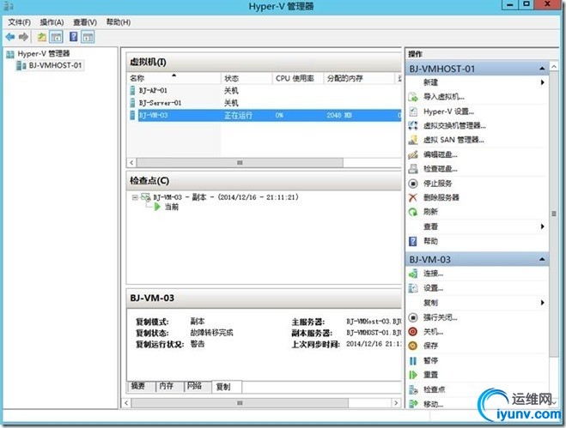Click the Back arrow toolbar icon
566x428 pixels.
(x=10, y=36)
